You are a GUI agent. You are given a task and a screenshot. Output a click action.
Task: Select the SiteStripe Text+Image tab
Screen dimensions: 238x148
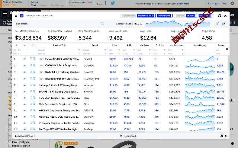coord(57,5)
